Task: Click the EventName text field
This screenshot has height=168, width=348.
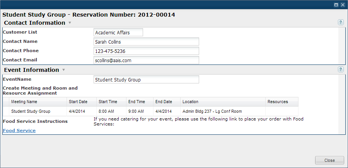Action: coord(146,80)
